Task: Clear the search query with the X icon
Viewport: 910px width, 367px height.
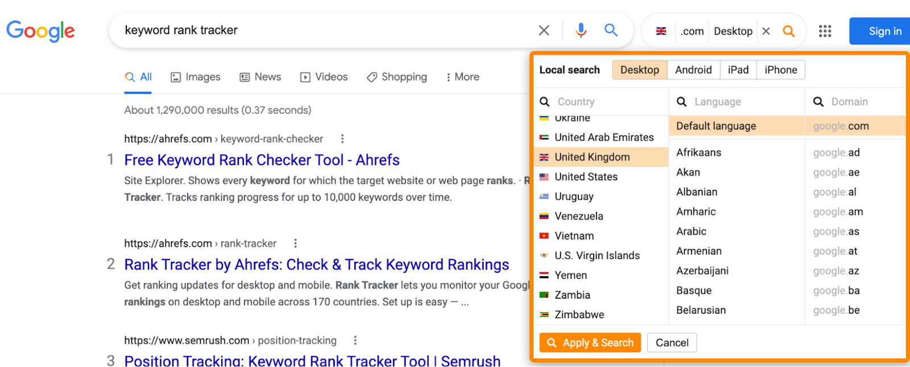Action: coord(544,30)
